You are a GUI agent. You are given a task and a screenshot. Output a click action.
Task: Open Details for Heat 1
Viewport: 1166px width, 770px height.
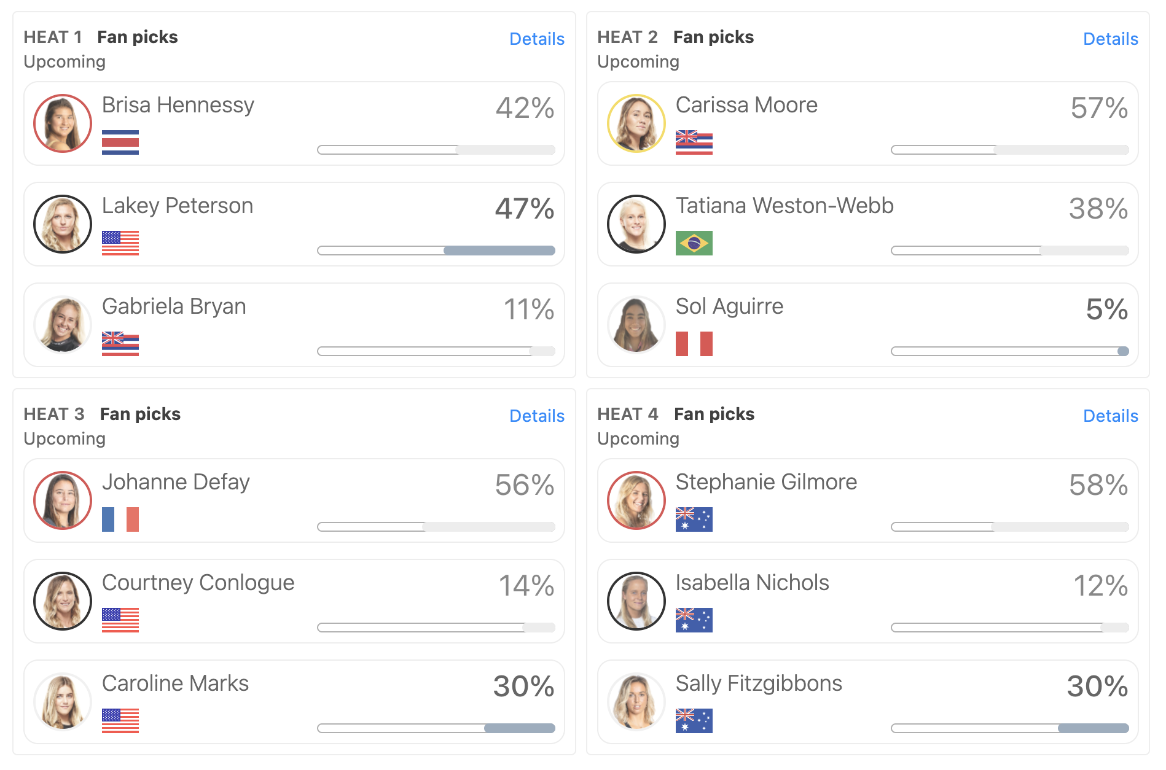tap(537, 39)
